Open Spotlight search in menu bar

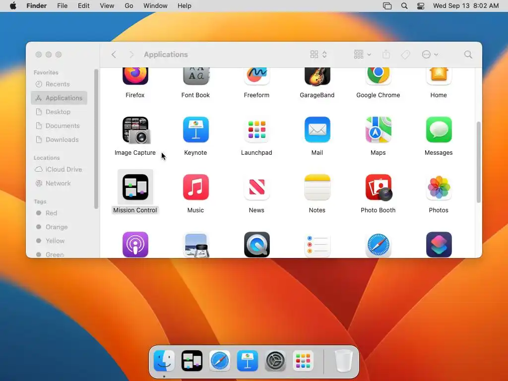(x=404, y=6)
